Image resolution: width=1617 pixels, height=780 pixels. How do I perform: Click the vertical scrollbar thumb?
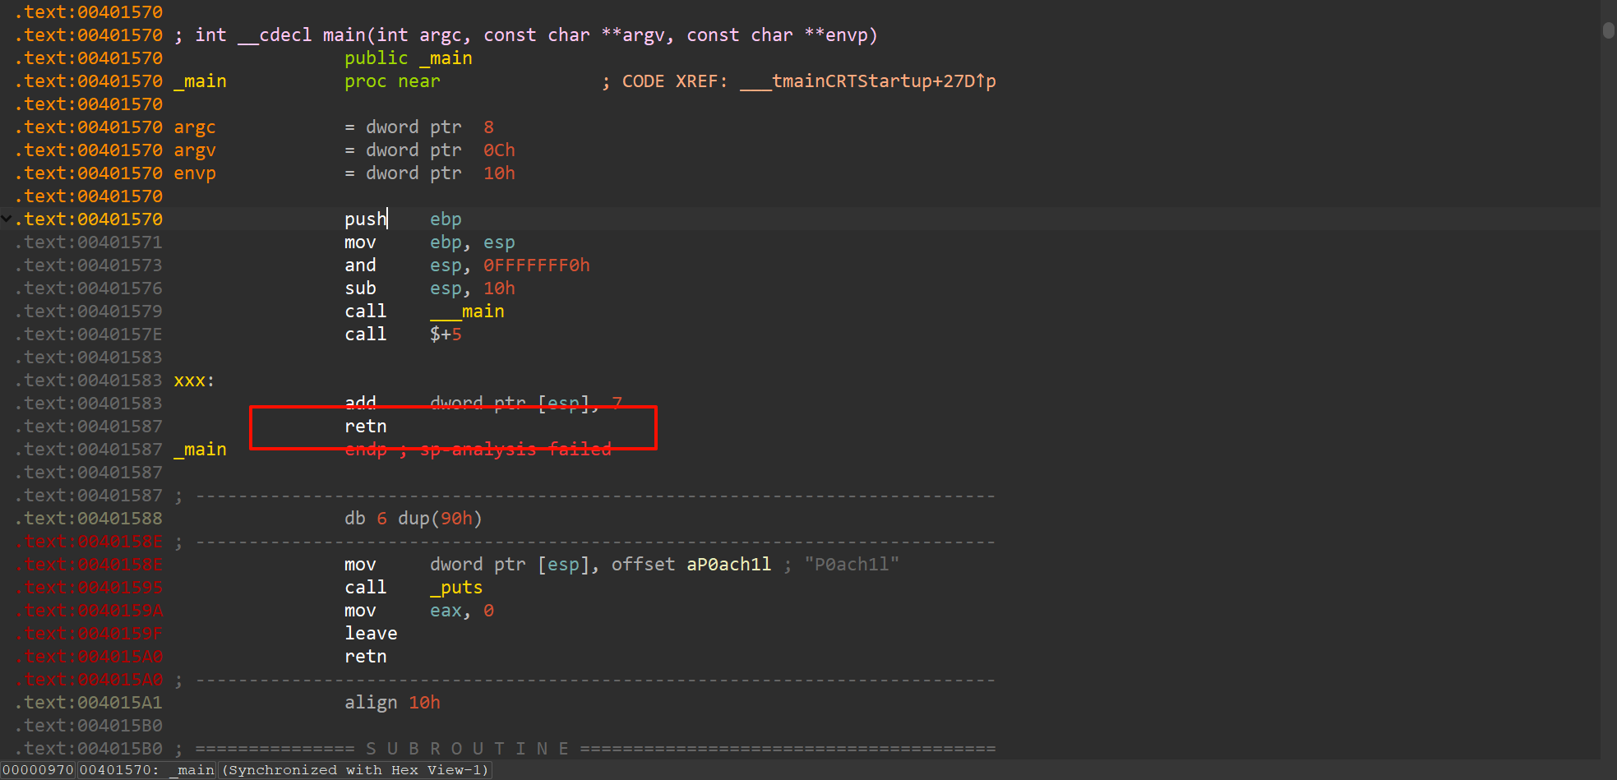click(1609, 30)
